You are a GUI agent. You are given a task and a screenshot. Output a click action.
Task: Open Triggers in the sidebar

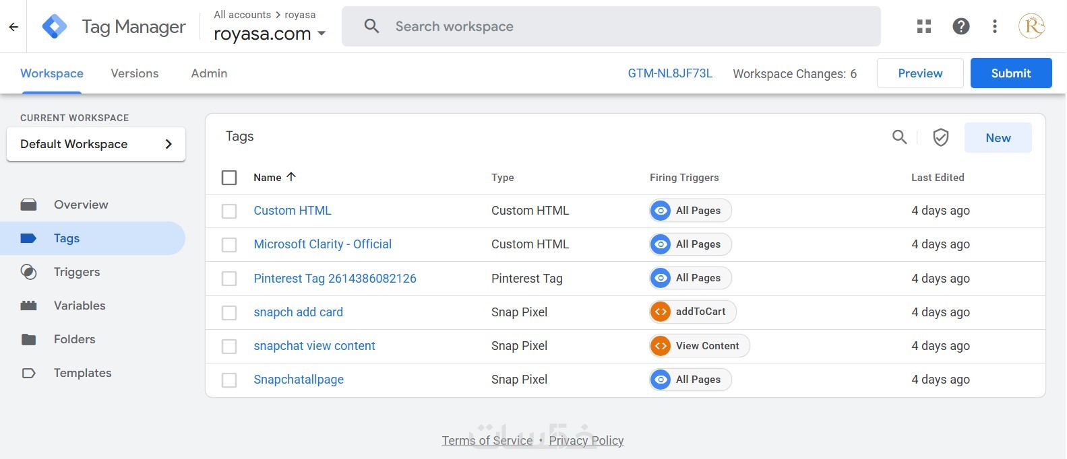click(x=77, y=272)
